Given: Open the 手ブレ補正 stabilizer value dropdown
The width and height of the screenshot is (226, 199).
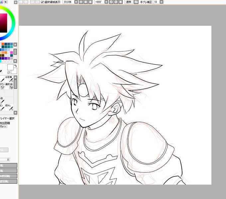Looking at the screenshot, I should coord(162,2).
